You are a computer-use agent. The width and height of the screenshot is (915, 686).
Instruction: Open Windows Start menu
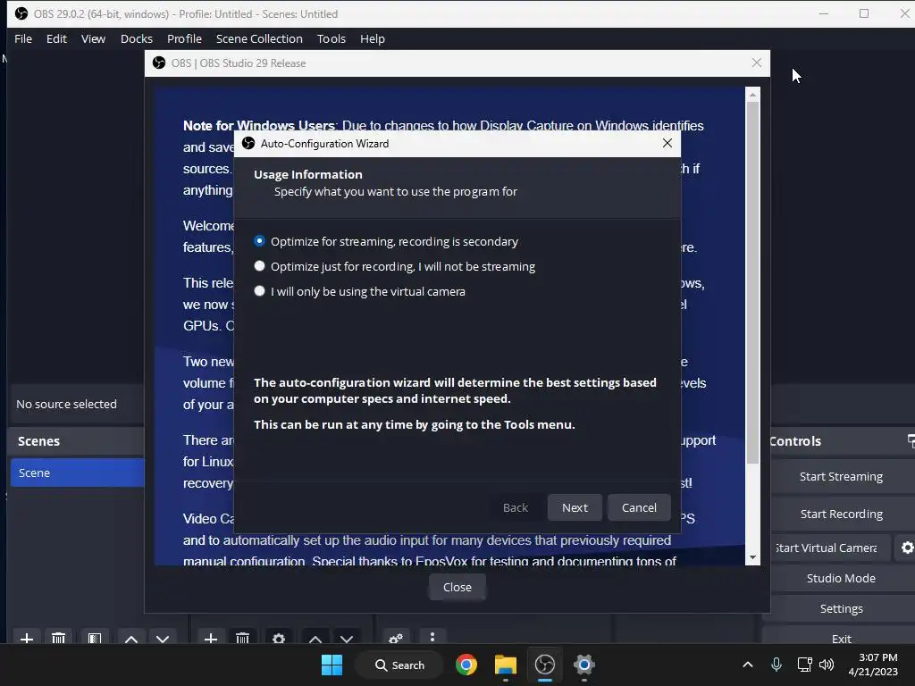[332, 665]
